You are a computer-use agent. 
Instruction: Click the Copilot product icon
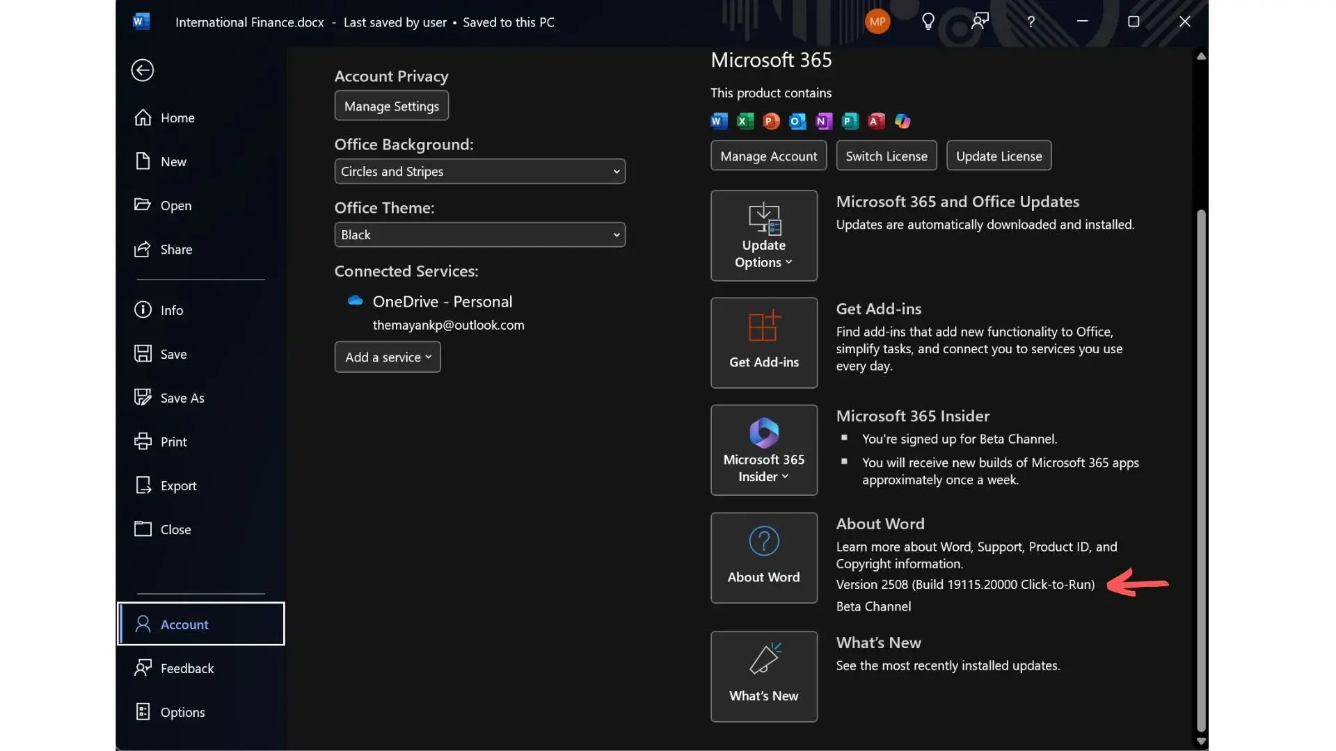(x=902, y=121)
